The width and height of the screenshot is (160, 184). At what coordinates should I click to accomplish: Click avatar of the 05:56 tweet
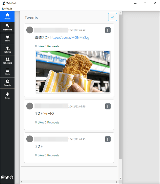30,106
